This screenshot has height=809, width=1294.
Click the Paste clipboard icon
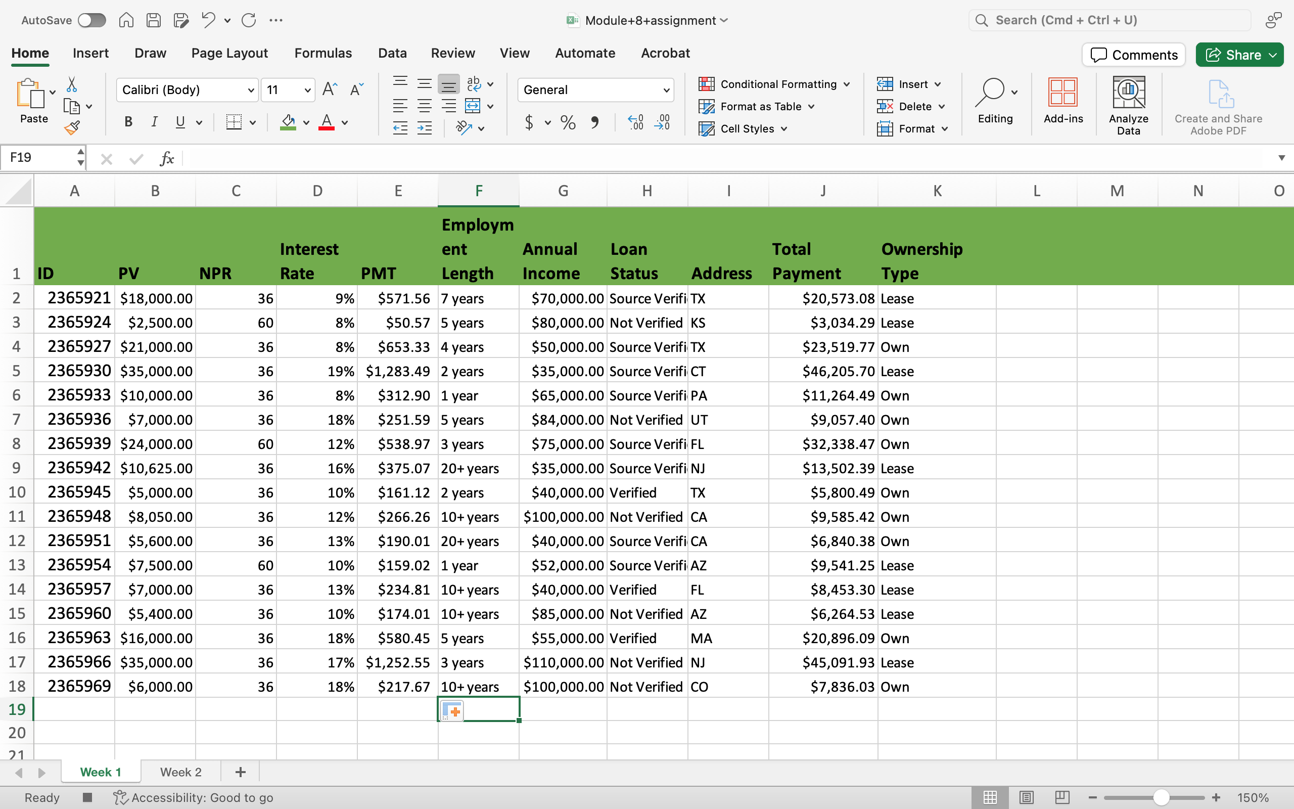(30, 94)
